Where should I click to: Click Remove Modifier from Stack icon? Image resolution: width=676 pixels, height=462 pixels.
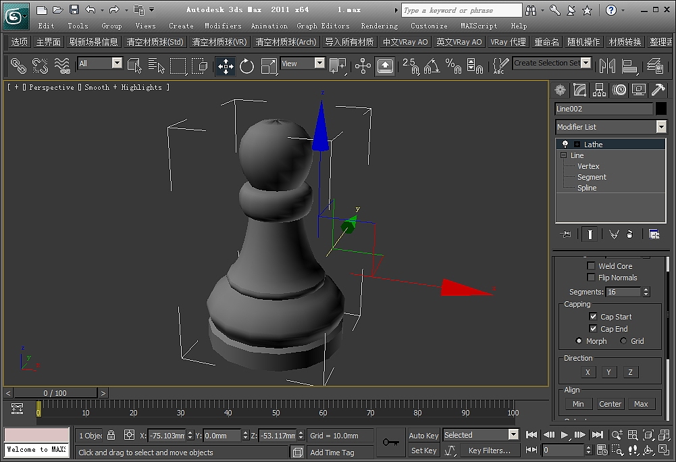630,234
